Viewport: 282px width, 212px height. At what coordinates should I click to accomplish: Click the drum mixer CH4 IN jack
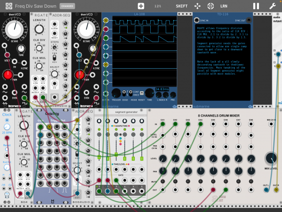pos(200,124)
